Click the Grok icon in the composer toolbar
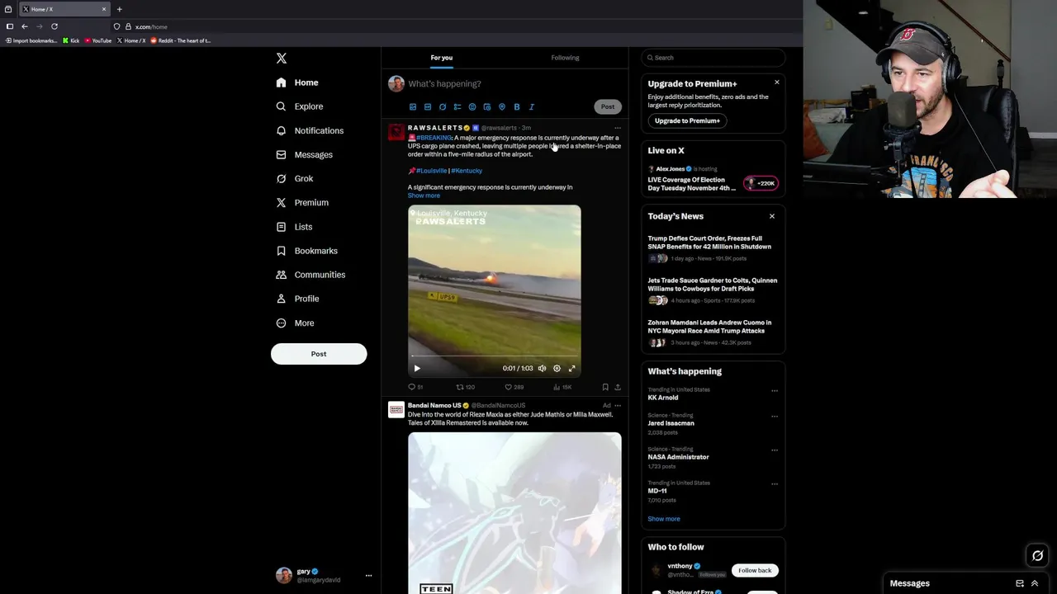Screen dimensions: 1057x594 coord(443,106)
